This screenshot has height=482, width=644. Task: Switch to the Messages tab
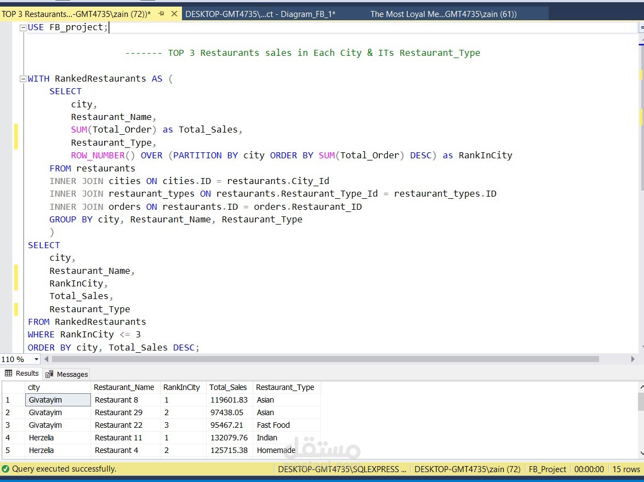click(72, 374)
